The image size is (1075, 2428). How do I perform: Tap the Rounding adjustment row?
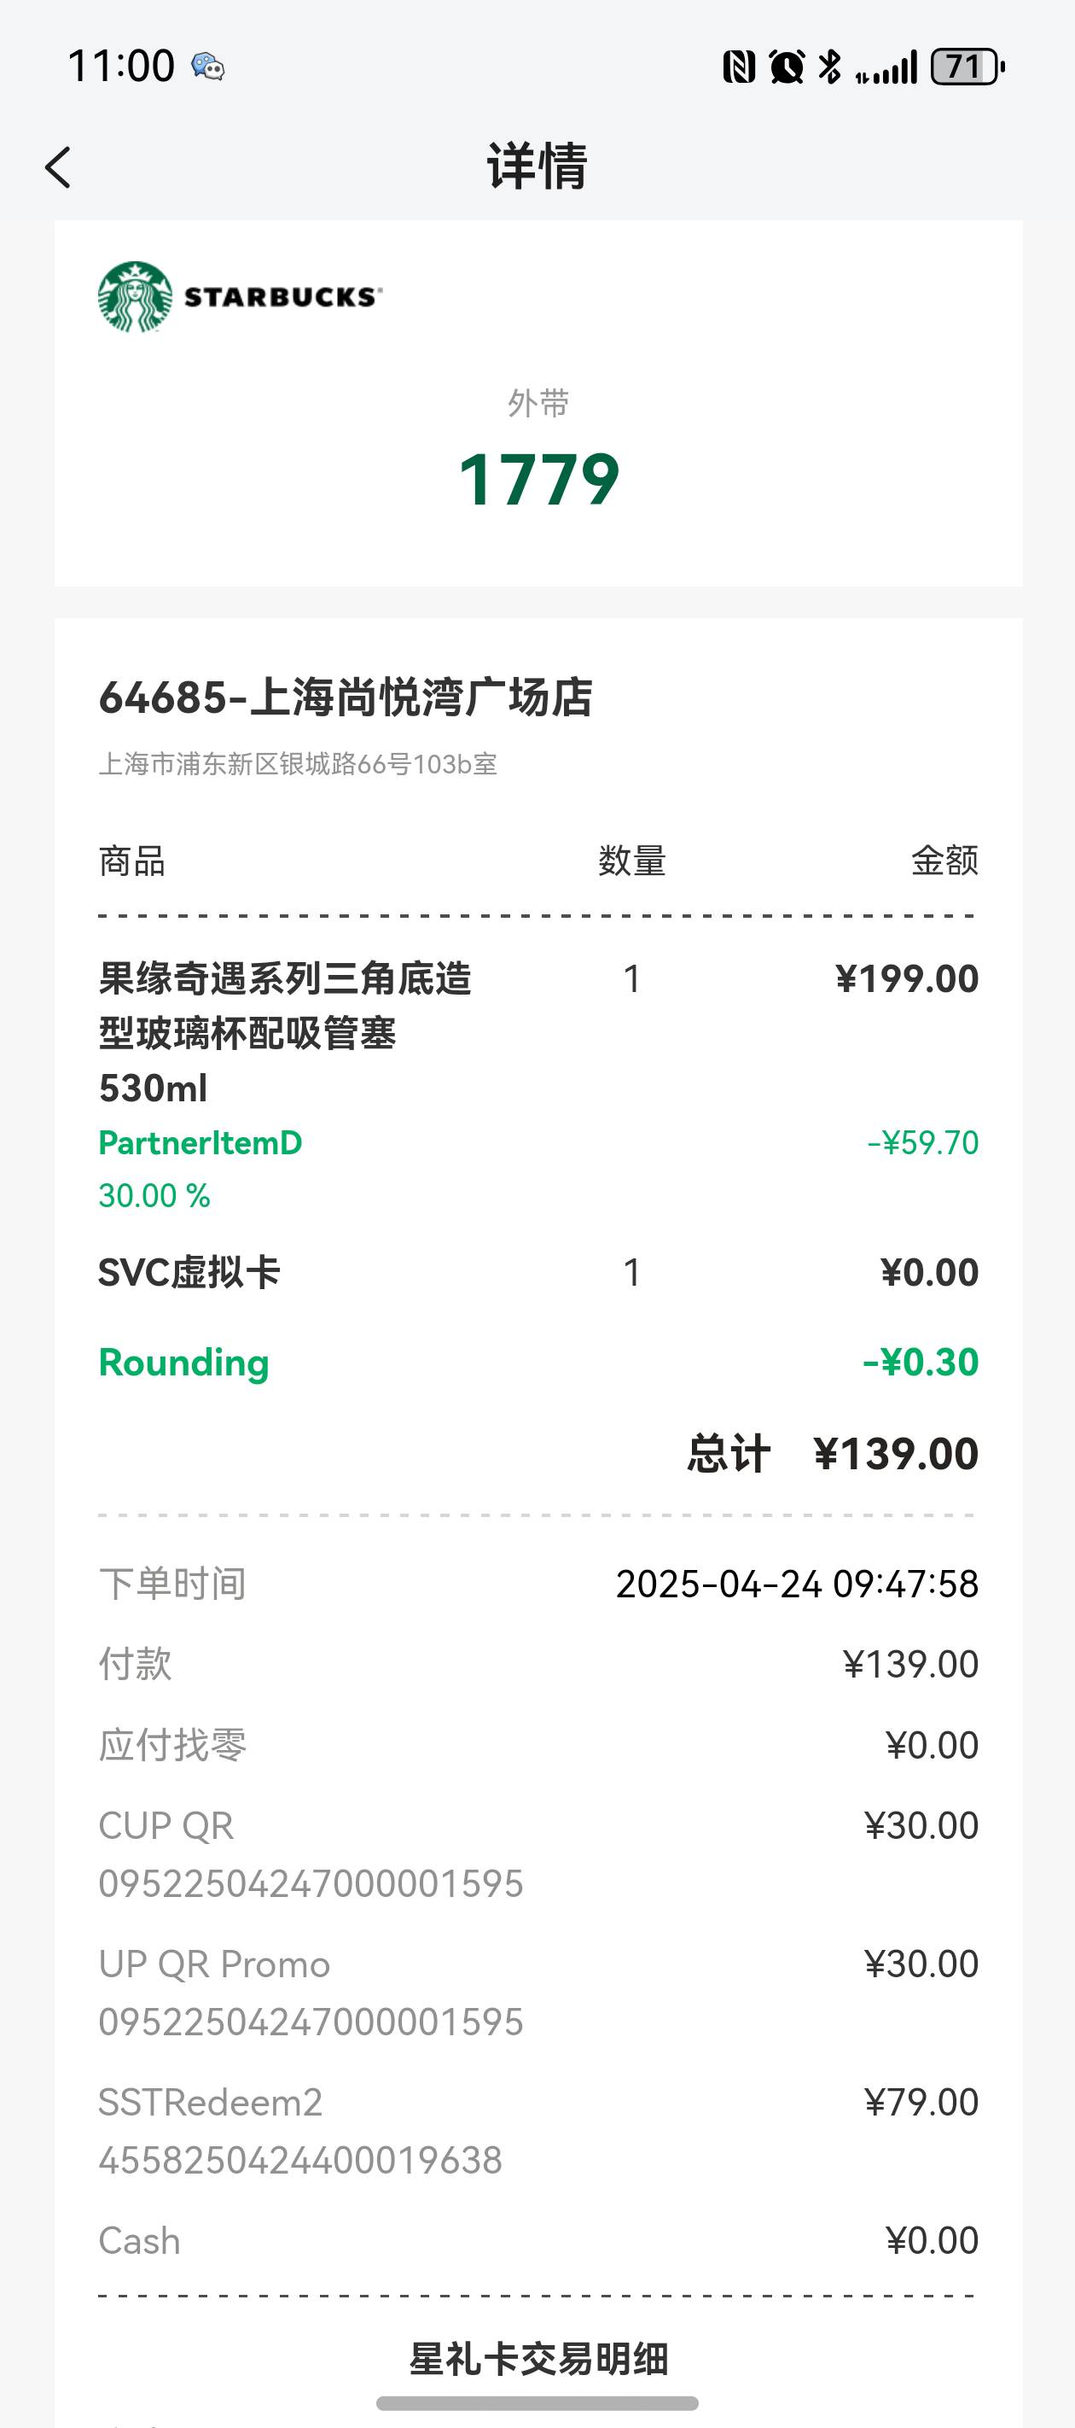[x=538, y=1362]
